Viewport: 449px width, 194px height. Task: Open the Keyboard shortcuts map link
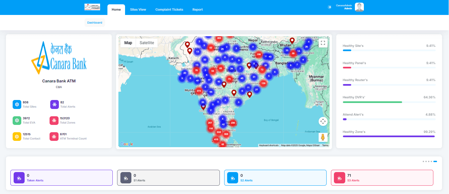[269, 145]
